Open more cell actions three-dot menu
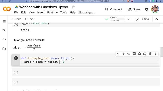This screenshot has height=91, width=163. tap(156, 54)
